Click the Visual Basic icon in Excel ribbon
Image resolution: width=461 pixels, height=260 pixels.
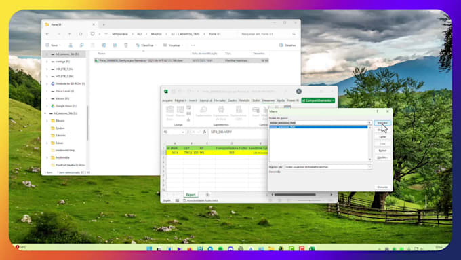pos(169,113)
